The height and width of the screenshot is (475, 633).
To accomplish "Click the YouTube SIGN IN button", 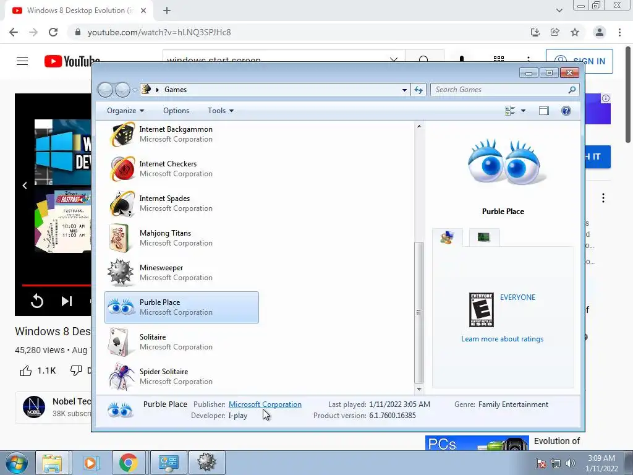I will (x=579, y=61).
